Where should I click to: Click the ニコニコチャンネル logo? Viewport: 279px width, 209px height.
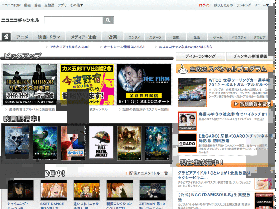[20, 20]
